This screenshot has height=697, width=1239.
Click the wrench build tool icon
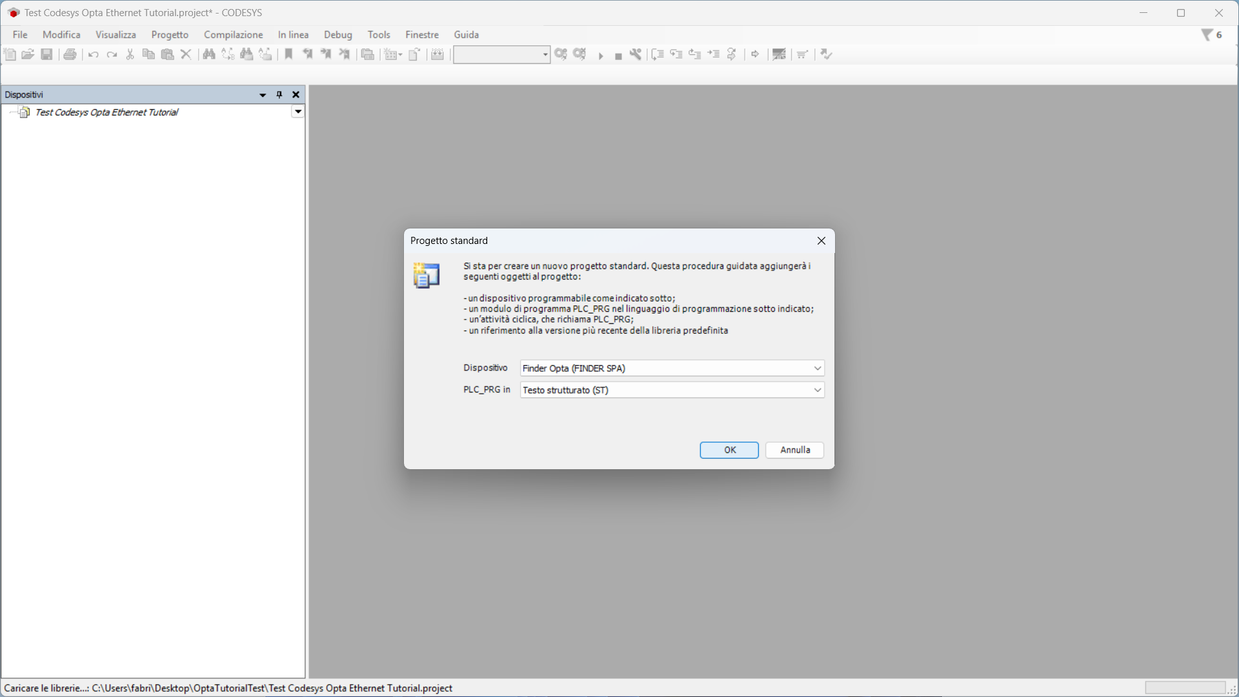[x=636, y=55]
